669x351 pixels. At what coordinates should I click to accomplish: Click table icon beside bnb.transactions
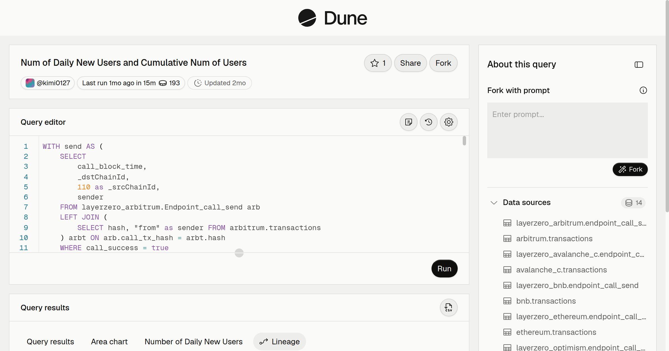pos(507,301)
